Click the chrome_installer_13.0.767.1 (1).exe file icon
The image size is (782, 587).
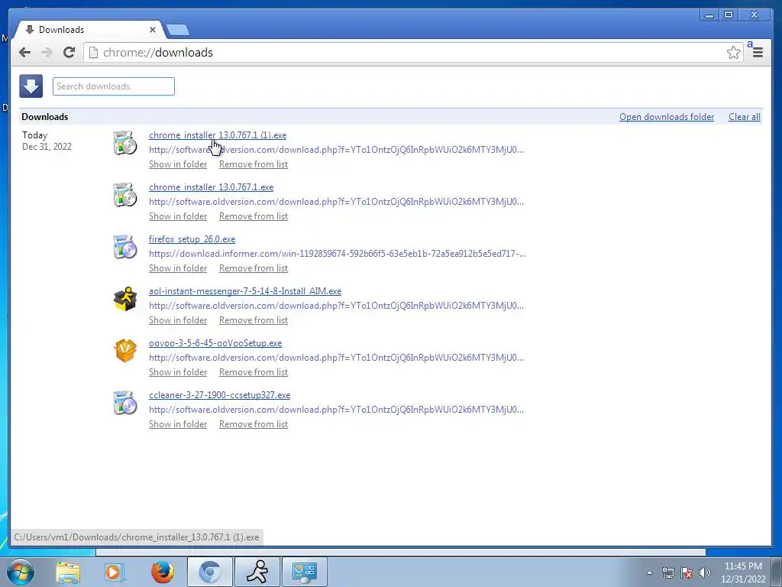(124, 143)
